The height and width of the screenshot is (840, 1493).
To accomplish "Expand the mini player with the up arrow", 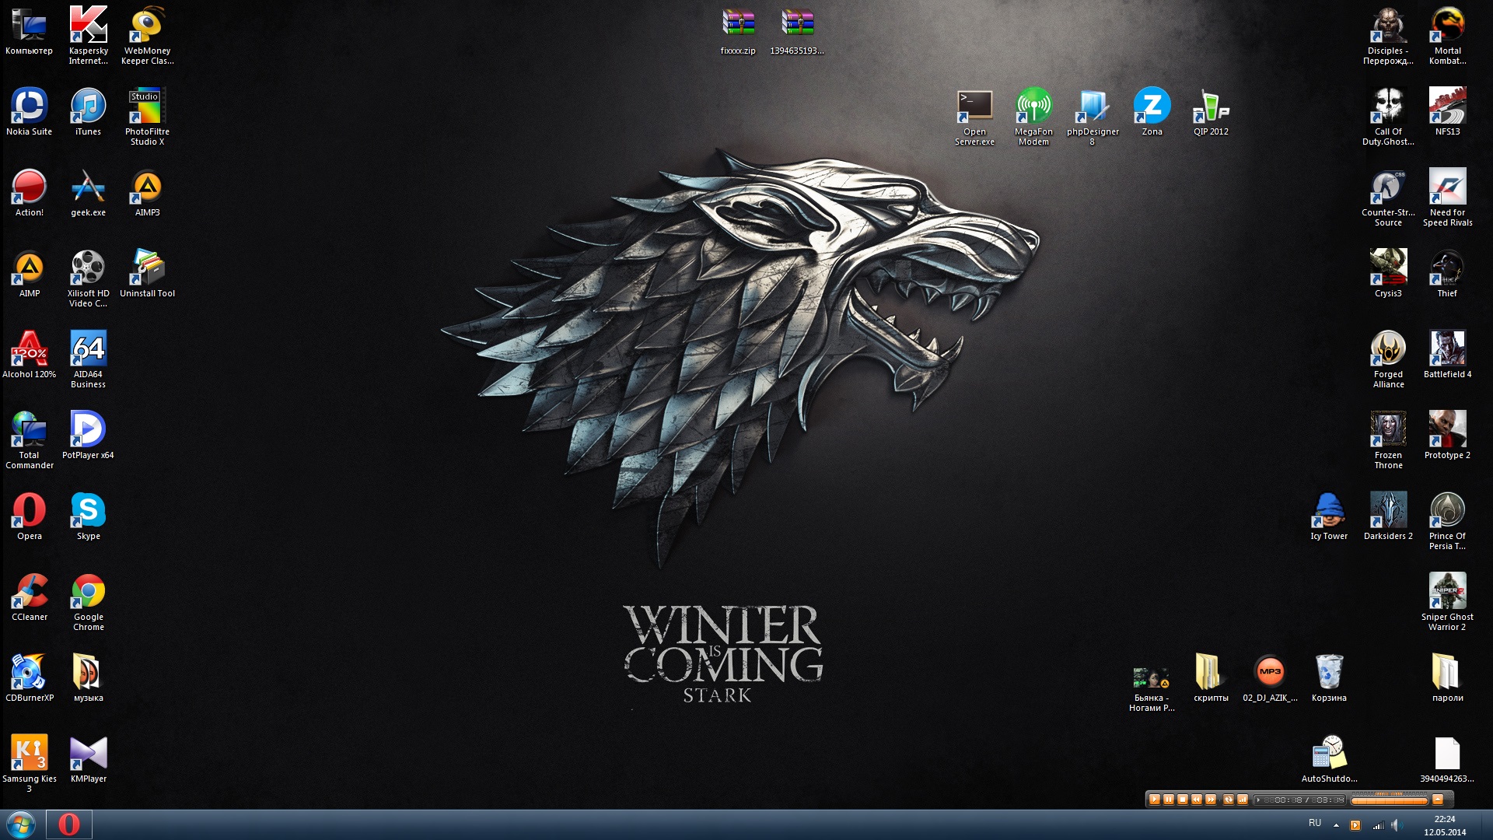I will [x=1438, y=800].
